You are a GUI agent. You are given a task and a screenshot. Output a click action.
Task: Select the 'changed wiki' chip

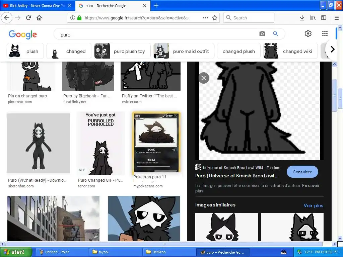290,51
